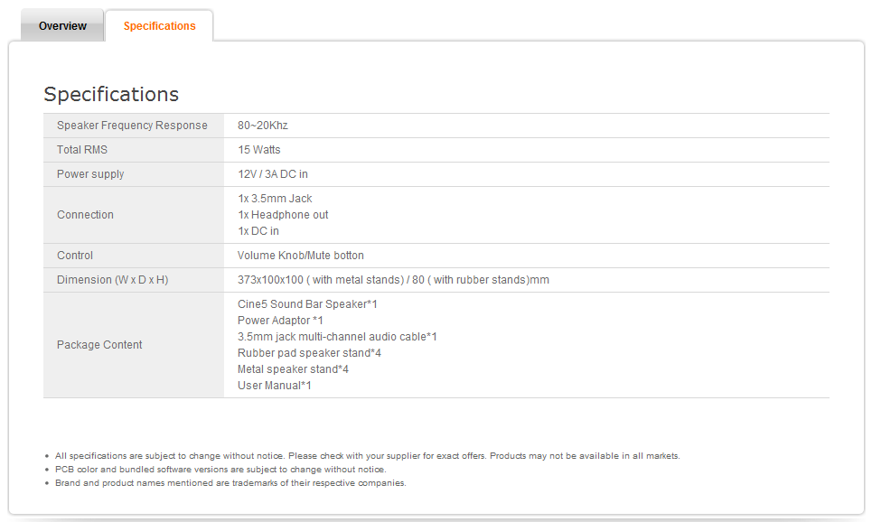872x522 pixels.
Task: Click the 1x 3.5mm Jack entry
Action: click(x=275, y=199)
